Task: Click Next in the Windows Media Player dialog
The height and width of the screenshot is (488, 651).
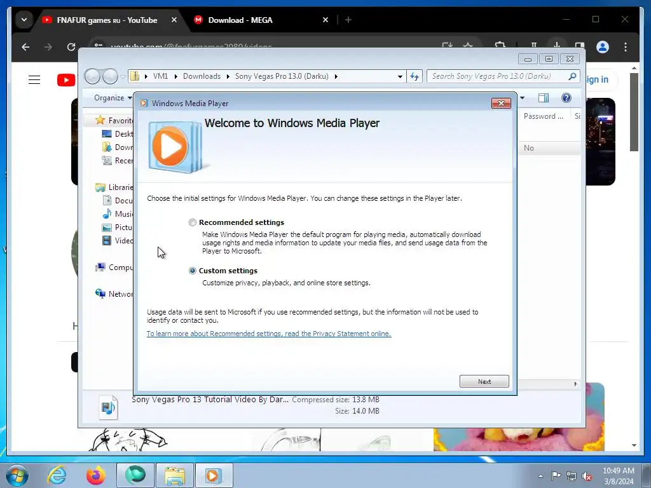Action: click(x=484, y=381)
